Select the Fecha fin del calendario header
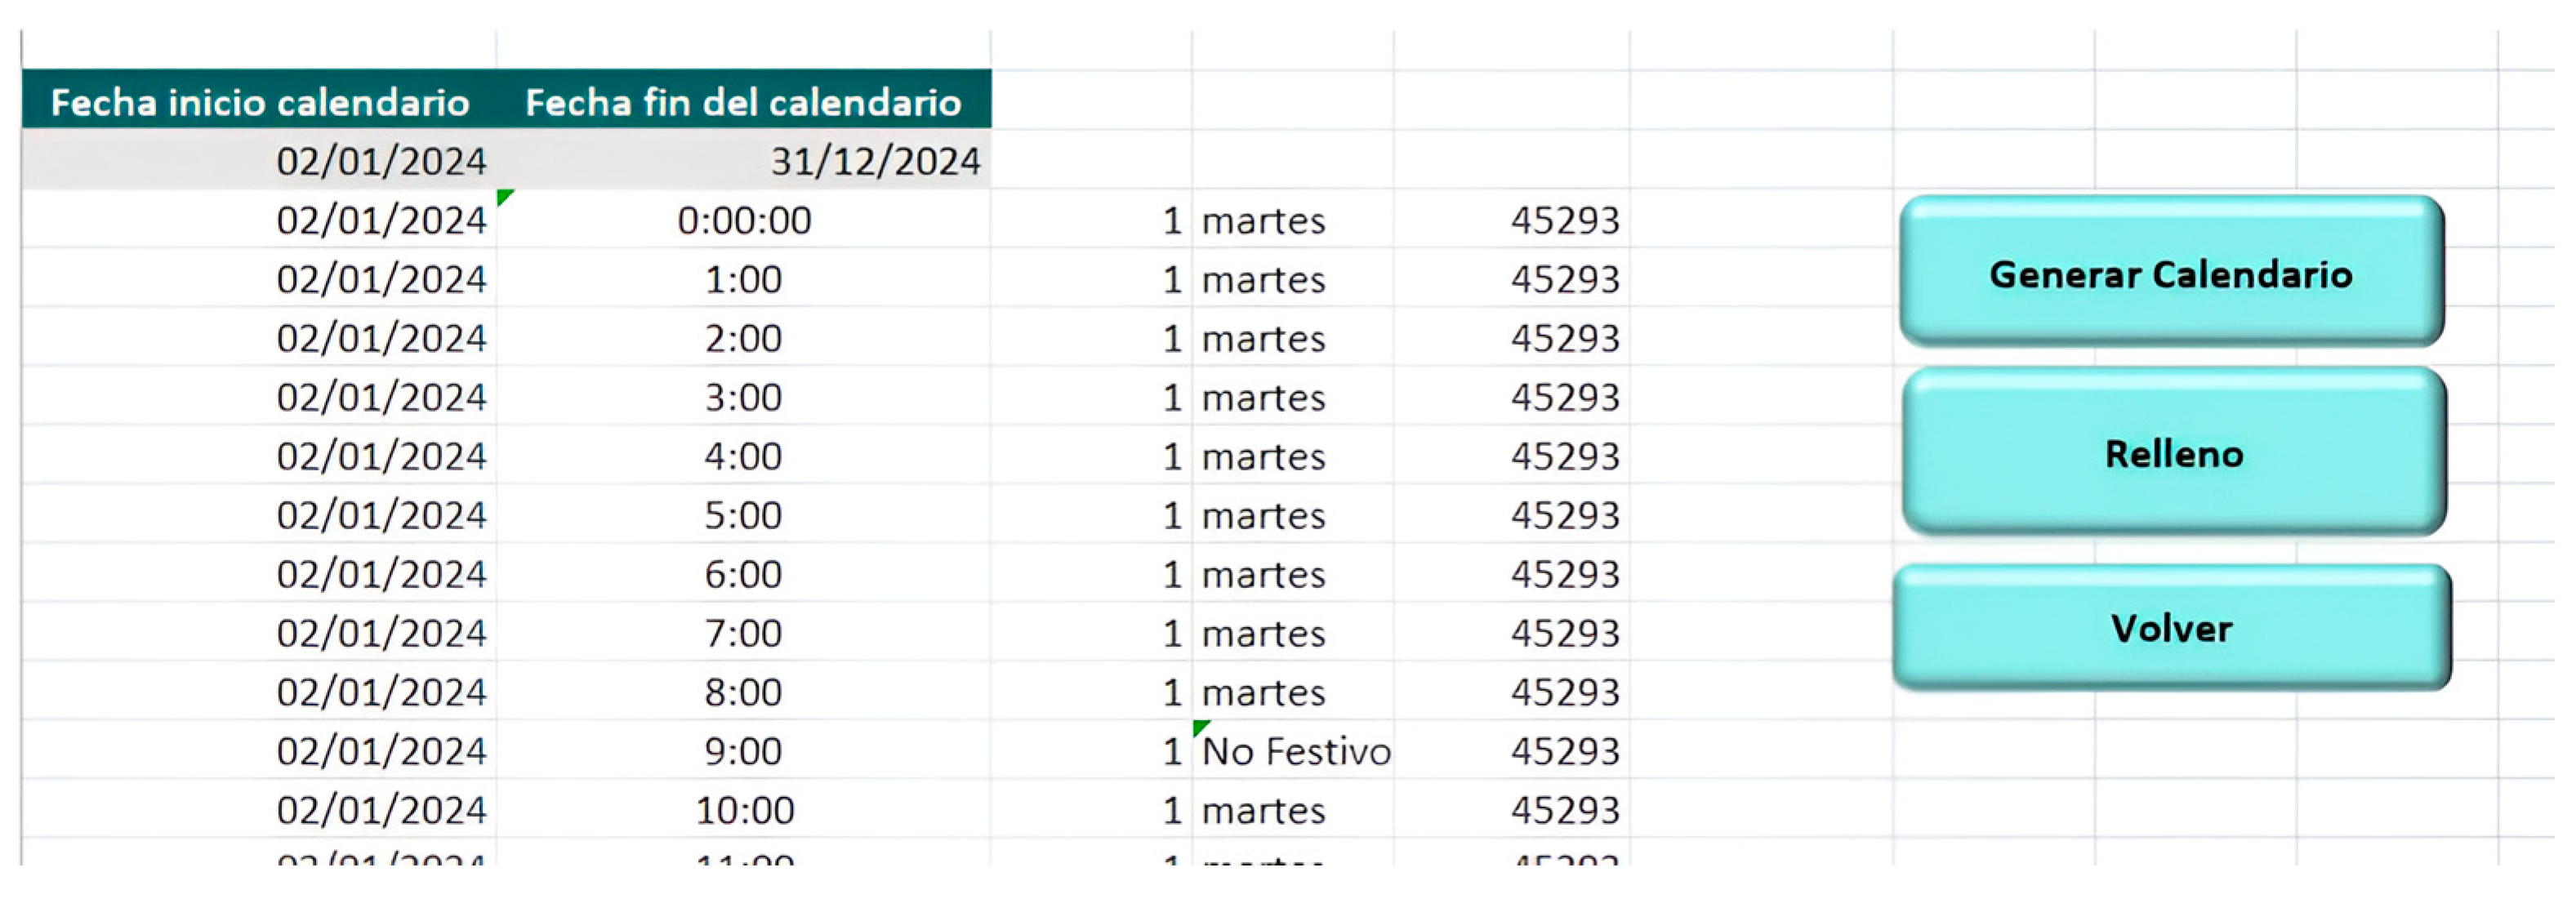 (743, 102)
